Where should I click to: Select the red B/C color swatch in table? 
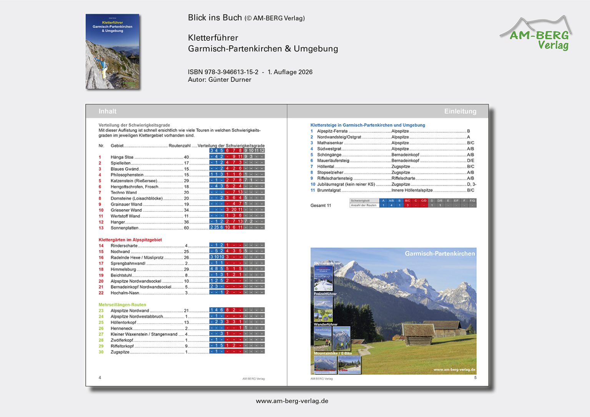[x=407, y=200]
